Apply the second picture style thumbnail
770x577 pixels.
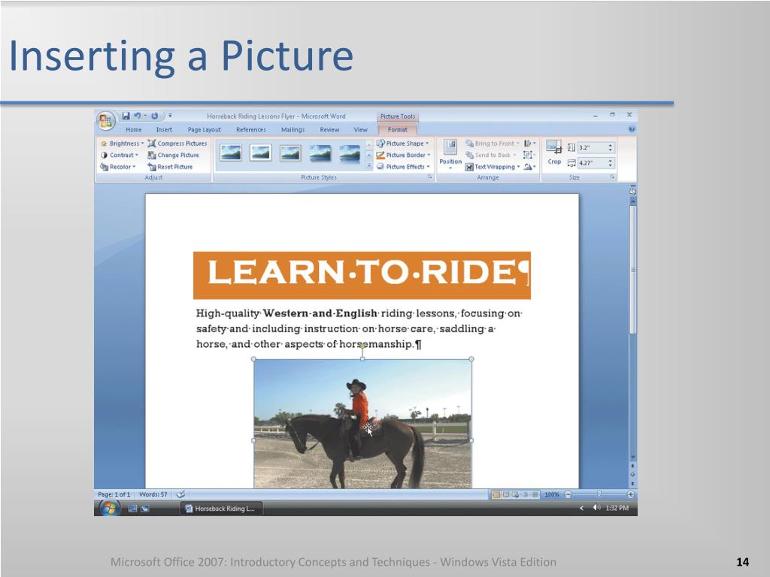pyautogui.click(x=260, y=153)
